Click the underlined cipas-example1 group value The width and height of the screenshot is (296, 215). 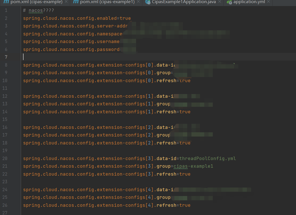click(x=193, y=166)
